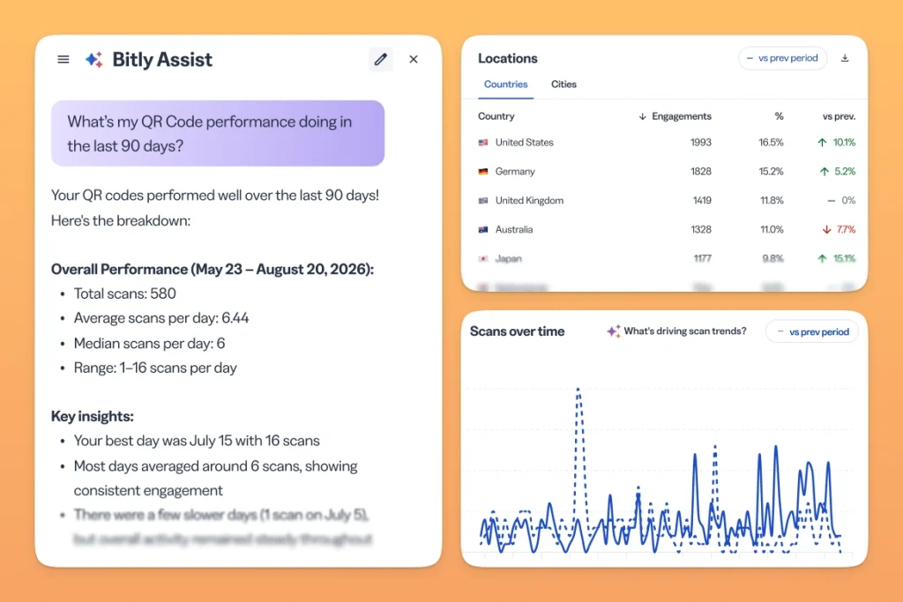Click the 16.5% percentage cell
This screenshot has height=602, width=903.
coord(771,142)
